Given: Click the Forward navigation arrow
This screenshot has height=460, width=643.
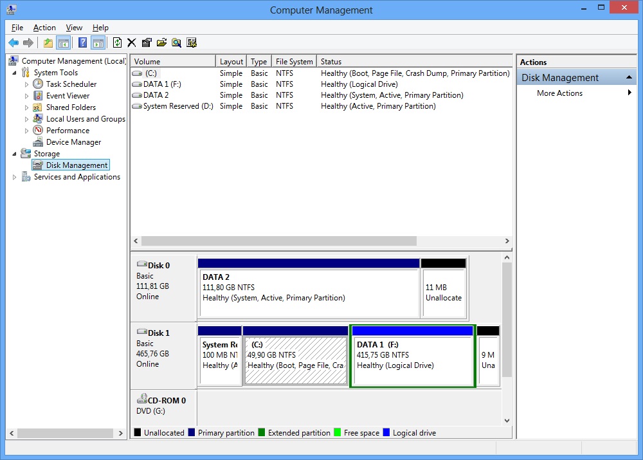Looking at the screenshot, I should [28, 42].
